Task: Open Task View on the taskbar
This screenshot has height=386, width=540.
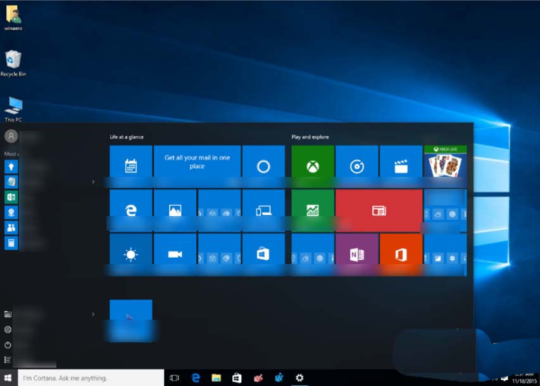Action: tap(174, 378)
